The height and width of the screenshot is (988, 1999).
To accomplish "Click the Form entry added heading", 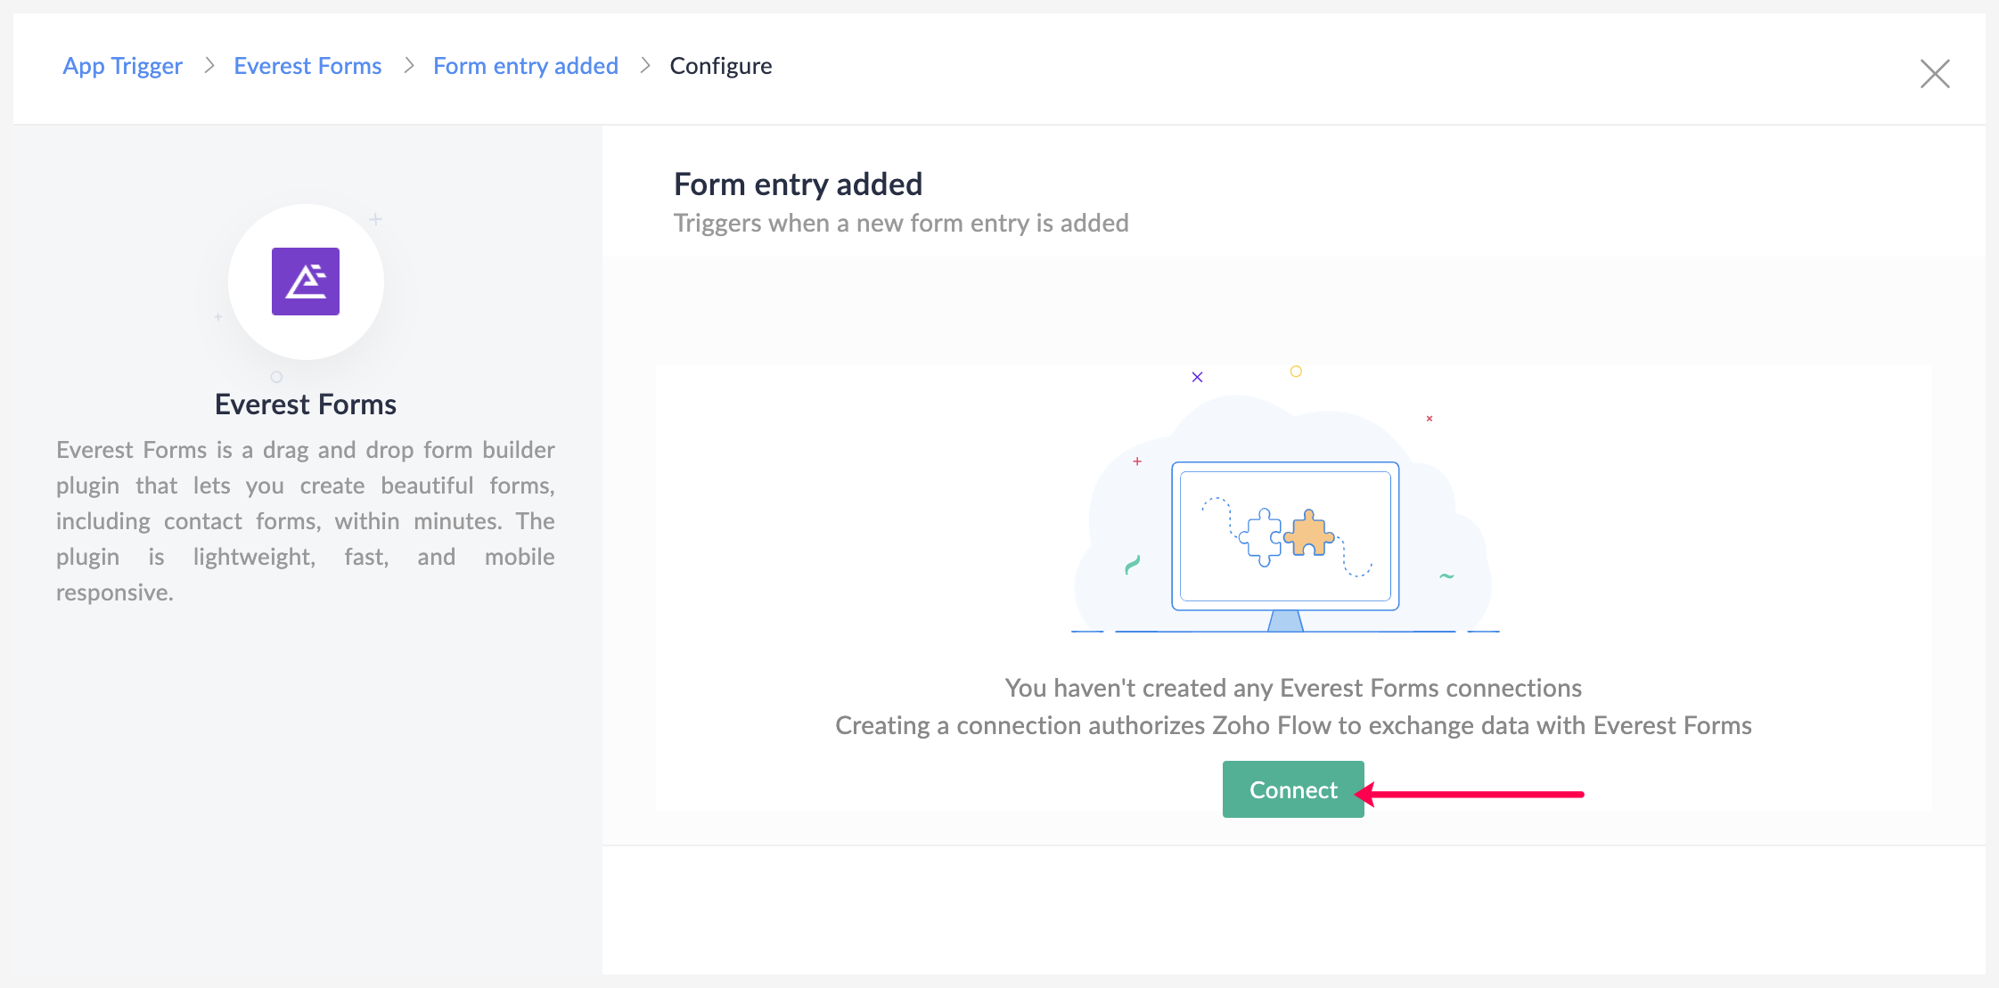I will (798, 184).
